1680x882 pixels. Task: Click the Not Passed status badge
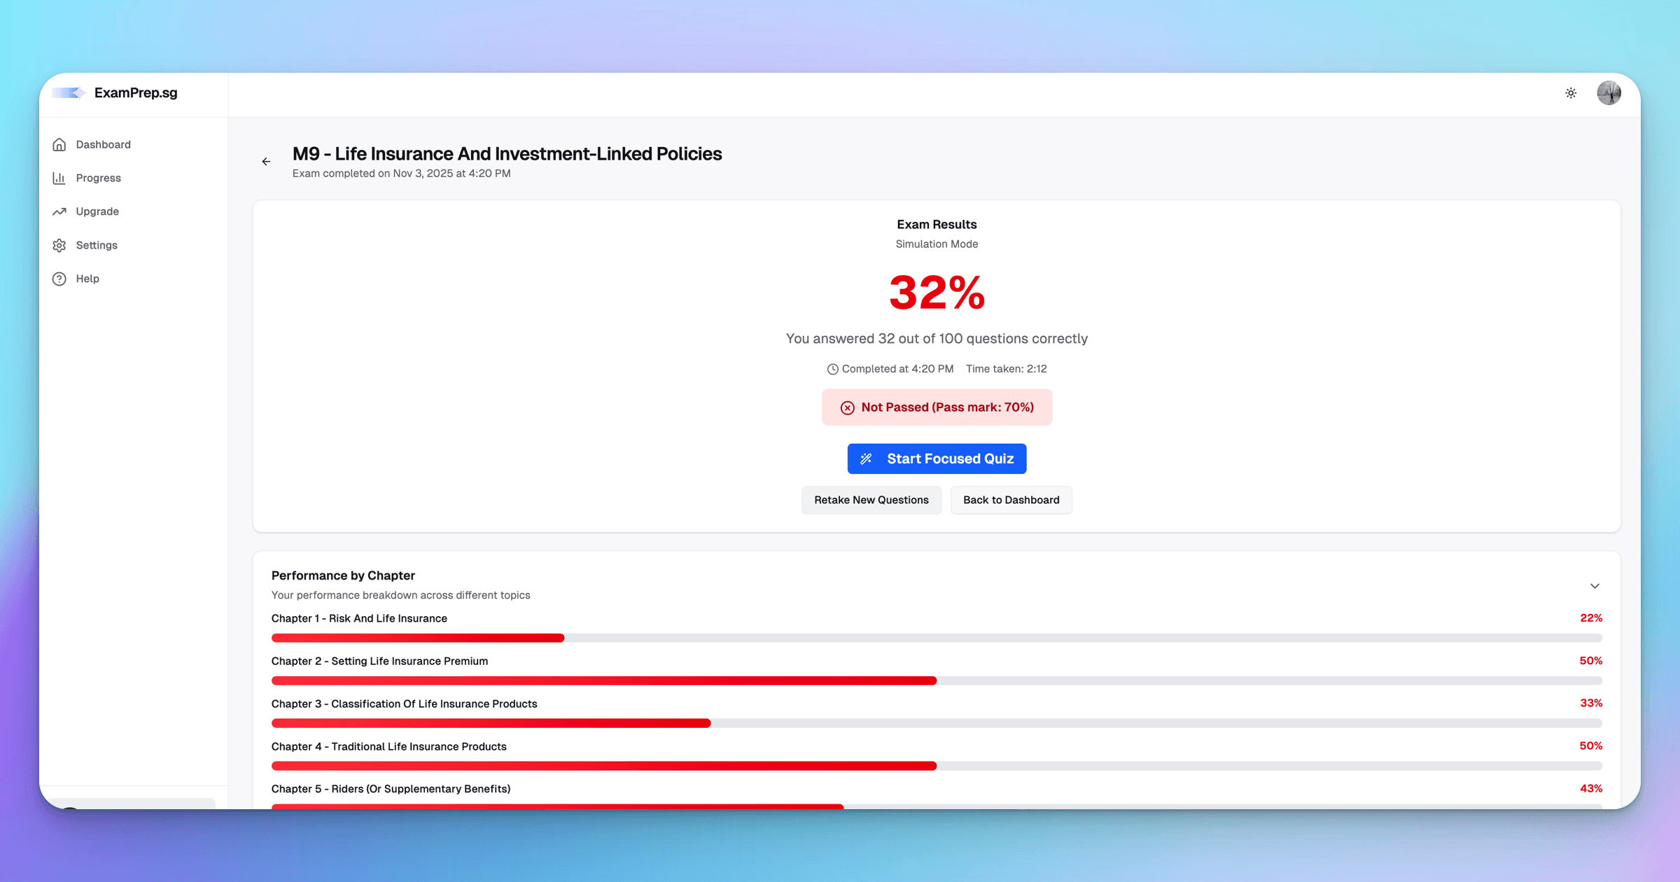tap(937, 407)
